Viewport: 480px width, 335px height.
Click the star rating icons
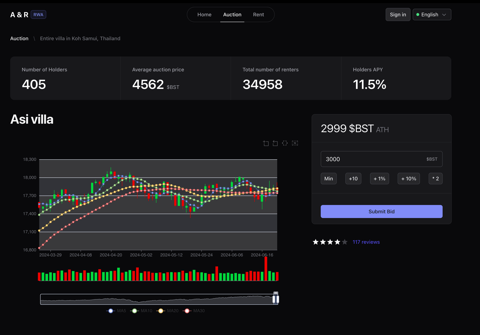click(330, 242)
